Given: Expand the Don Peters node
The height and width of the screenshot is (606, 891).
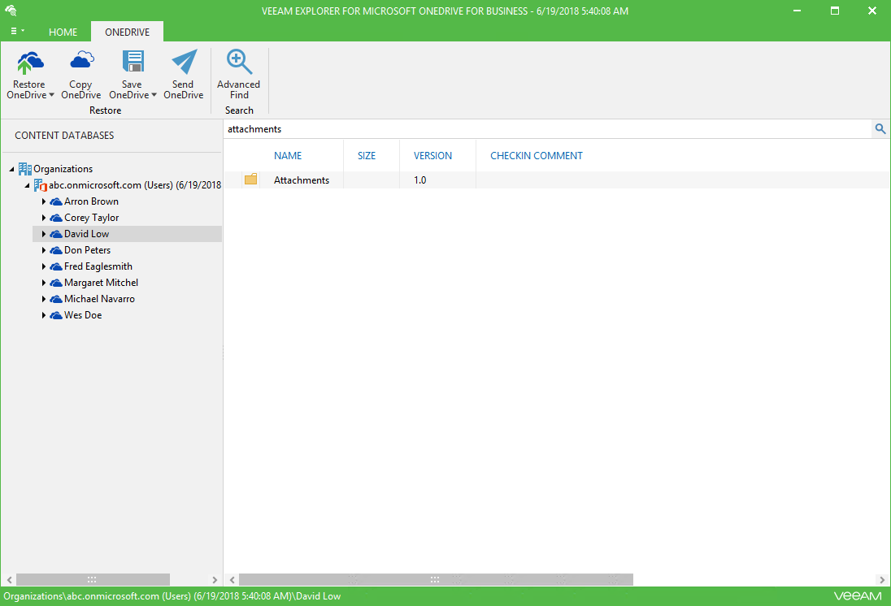Looking at the screenshot, I should click(x=44, y=250).
